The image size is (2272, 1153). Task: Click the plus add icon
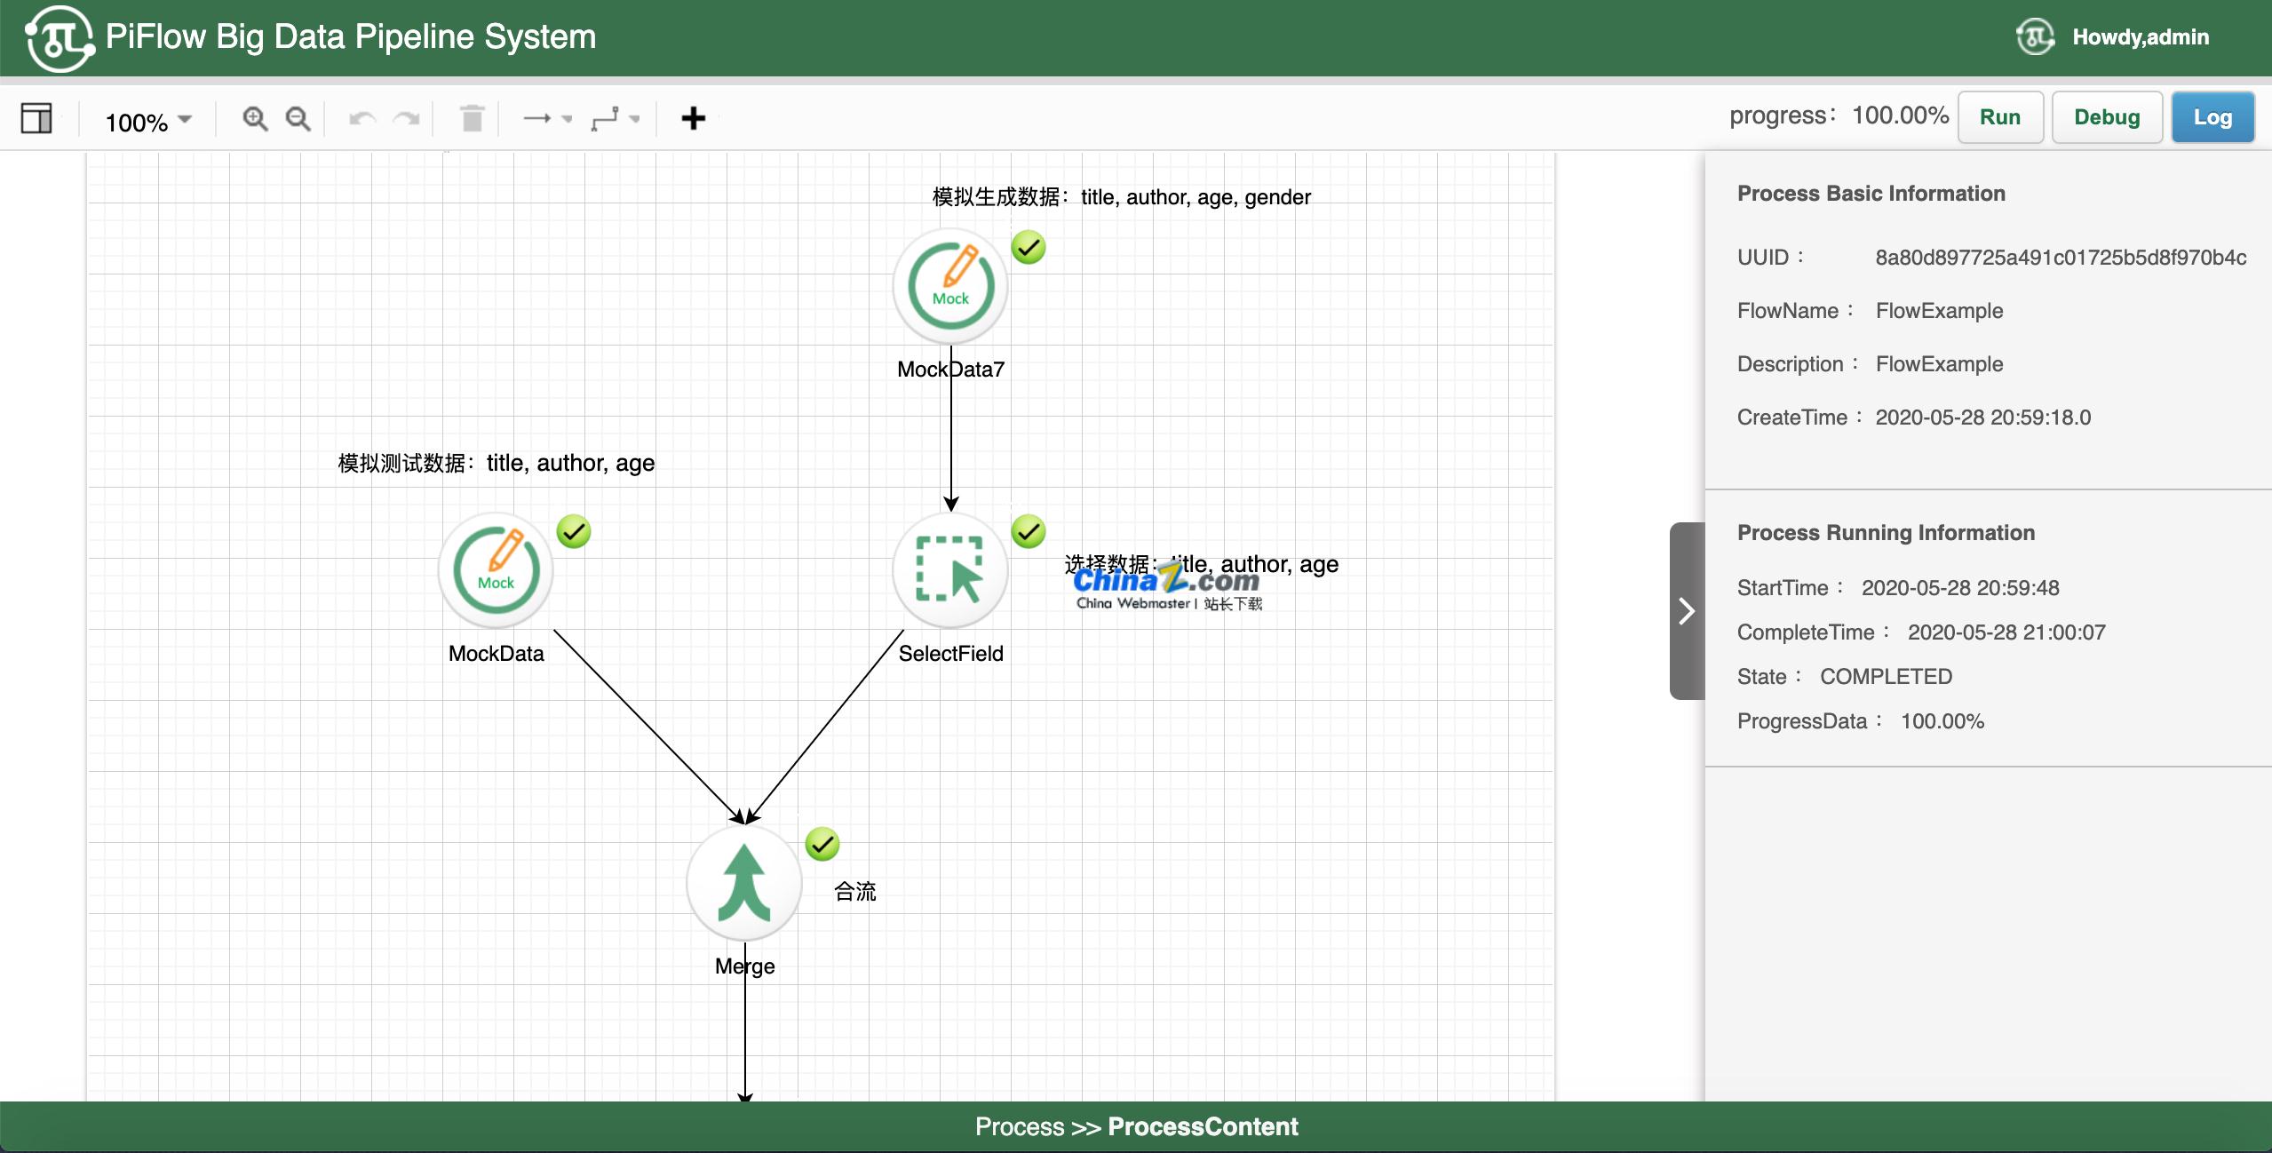[x=693, y=118]
